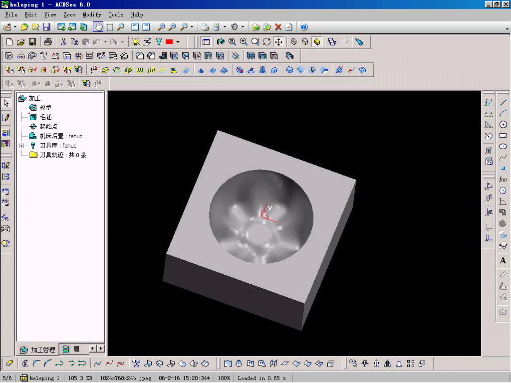The image size is (511, 383).
Task: Select the wireframe cube display icon
Action: (293, 42)
